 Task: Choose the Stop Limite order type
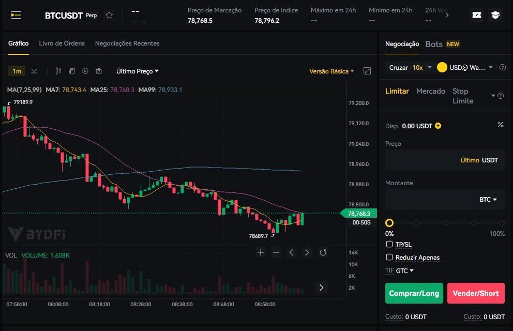point(463,96)
